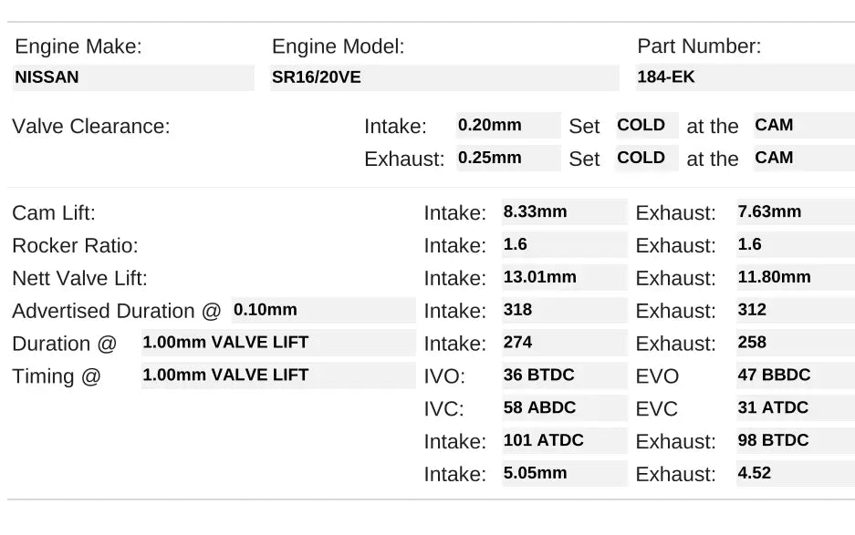Select the Engine Model field SR16/20VE
855x535 pixels.
pyautogui.click(x=444, y=77)
